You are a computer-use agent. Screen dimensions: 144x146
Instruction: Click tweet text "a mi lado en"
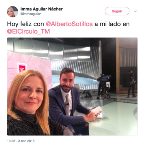[112, 24]
